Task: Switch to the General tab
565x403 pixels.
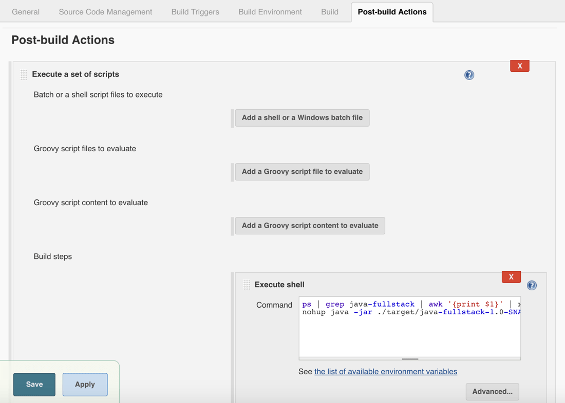Action: click(25, 11)
